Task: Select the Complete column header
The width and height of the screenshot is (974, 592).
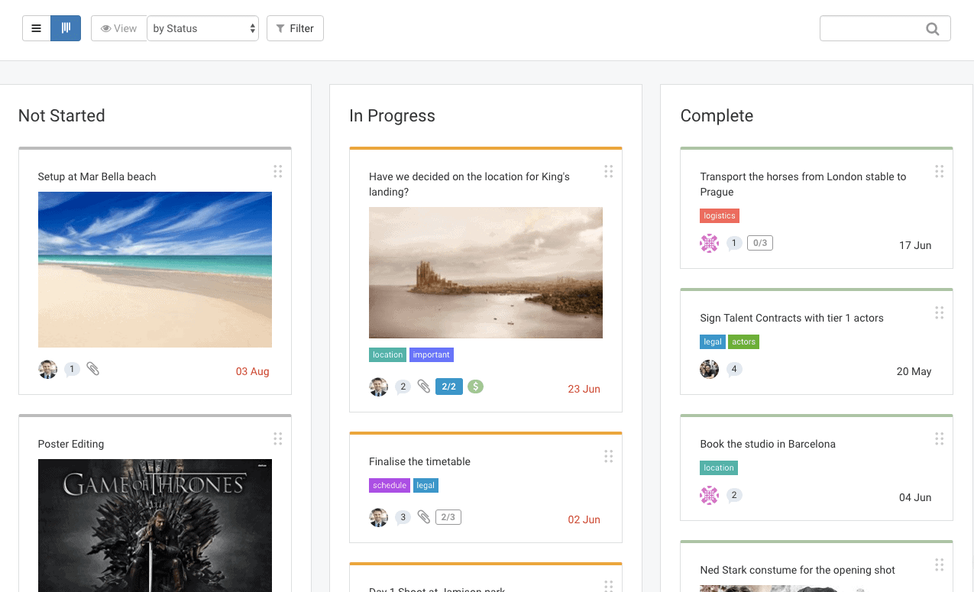Action: (717, 115)
